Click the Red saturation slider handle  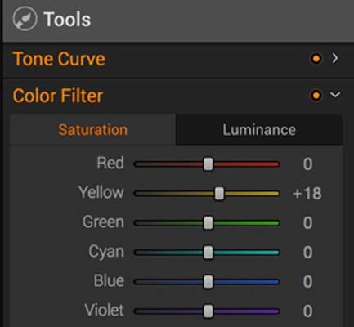click(208, 164)
